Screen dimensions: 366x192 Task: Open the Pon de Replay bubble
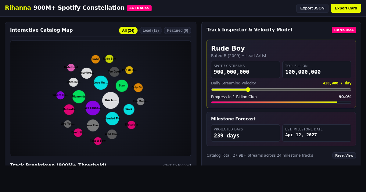point(129,70)
